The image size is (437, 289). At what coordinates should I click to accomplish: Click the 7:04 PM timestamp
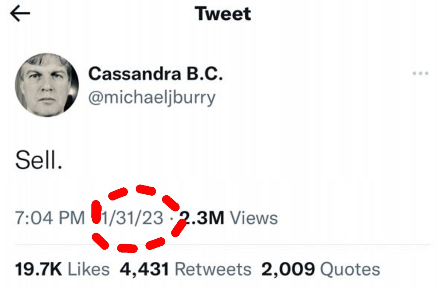pos(50,218)
